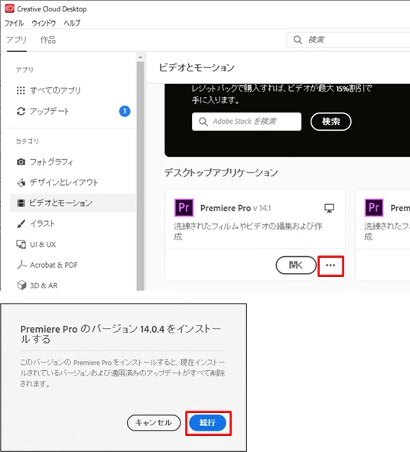The image size is (410, 452).
Task: Focus the top 検索 search field
Action: [348, 40]
